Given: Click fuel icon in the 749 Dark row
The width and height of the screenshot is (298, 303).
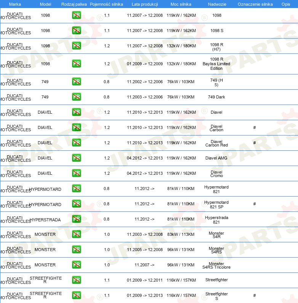Looking at the screenshot, I should point(77,97).
